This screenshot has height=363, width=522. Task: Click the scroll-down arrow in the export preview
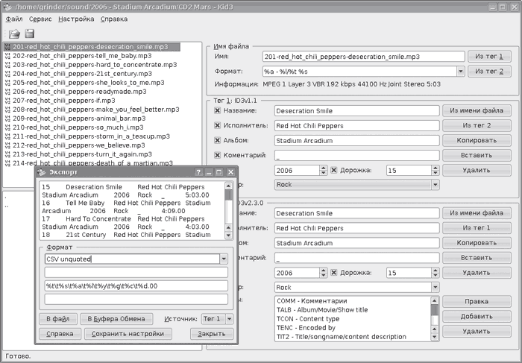point(228,233)
